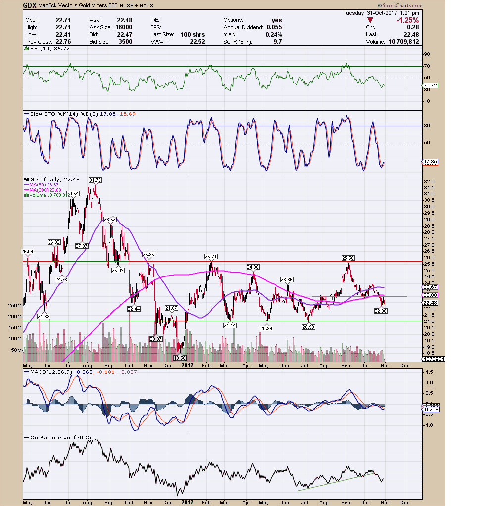Click the -1.25% percent change value
Screen dimensions: 495x506
coord(407,20)
